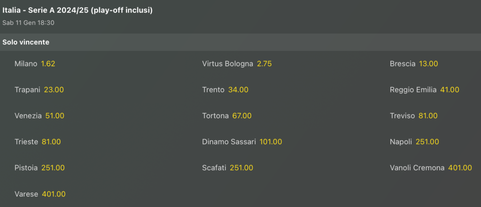Add Scafati 251.00 selection
The width and height of the screenshot is (481, 207).
(x=241, y=168)
